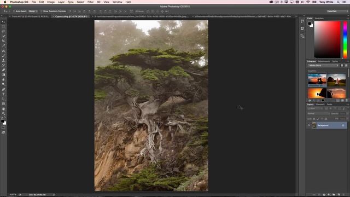This screenshot has width=350, height=197.
Task: Select the Gradient tool
Action: point(3,75)
